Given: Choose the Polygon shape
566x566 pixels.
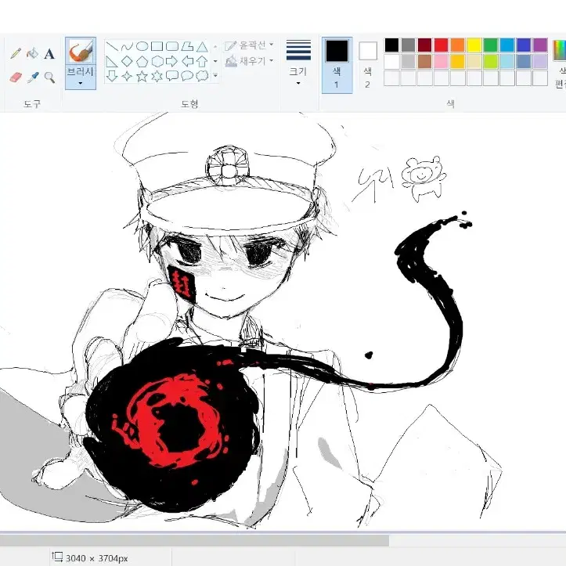Looking at the screenshot, I should [187, 46].
